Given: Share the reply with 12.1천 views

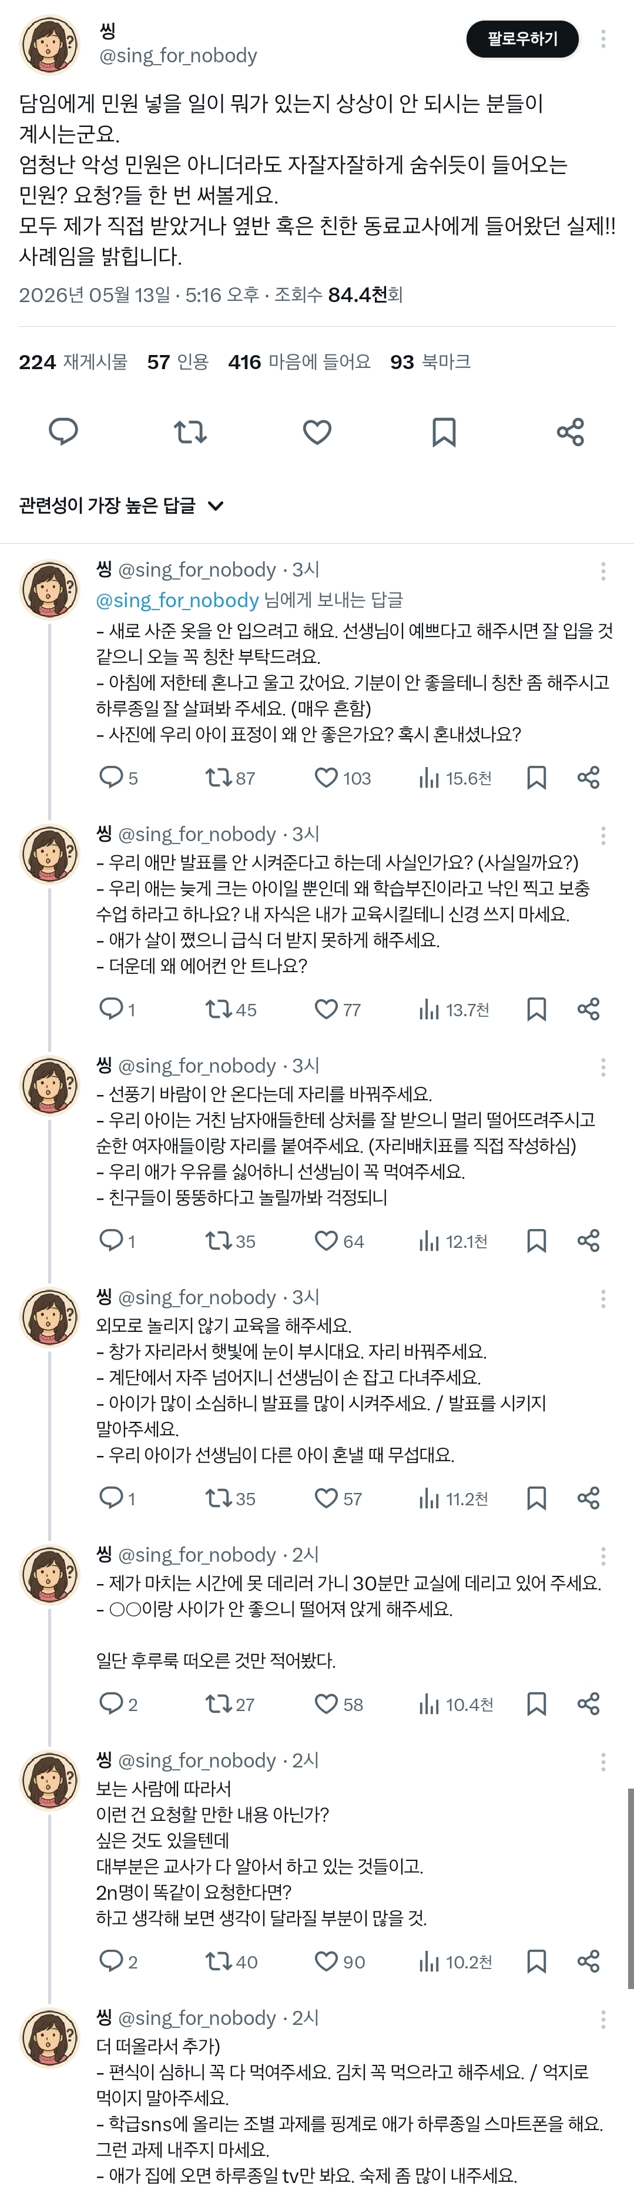Looking at the screenshot, I should click(x=589, y=1240).
